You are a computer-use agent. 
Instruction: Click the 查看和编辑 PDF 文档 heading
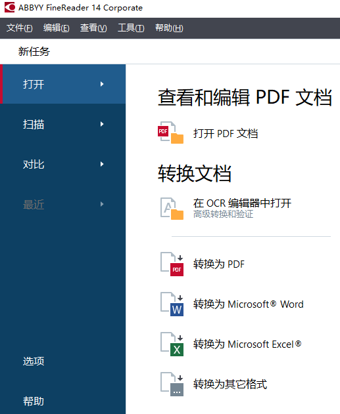tap(245, 97)
